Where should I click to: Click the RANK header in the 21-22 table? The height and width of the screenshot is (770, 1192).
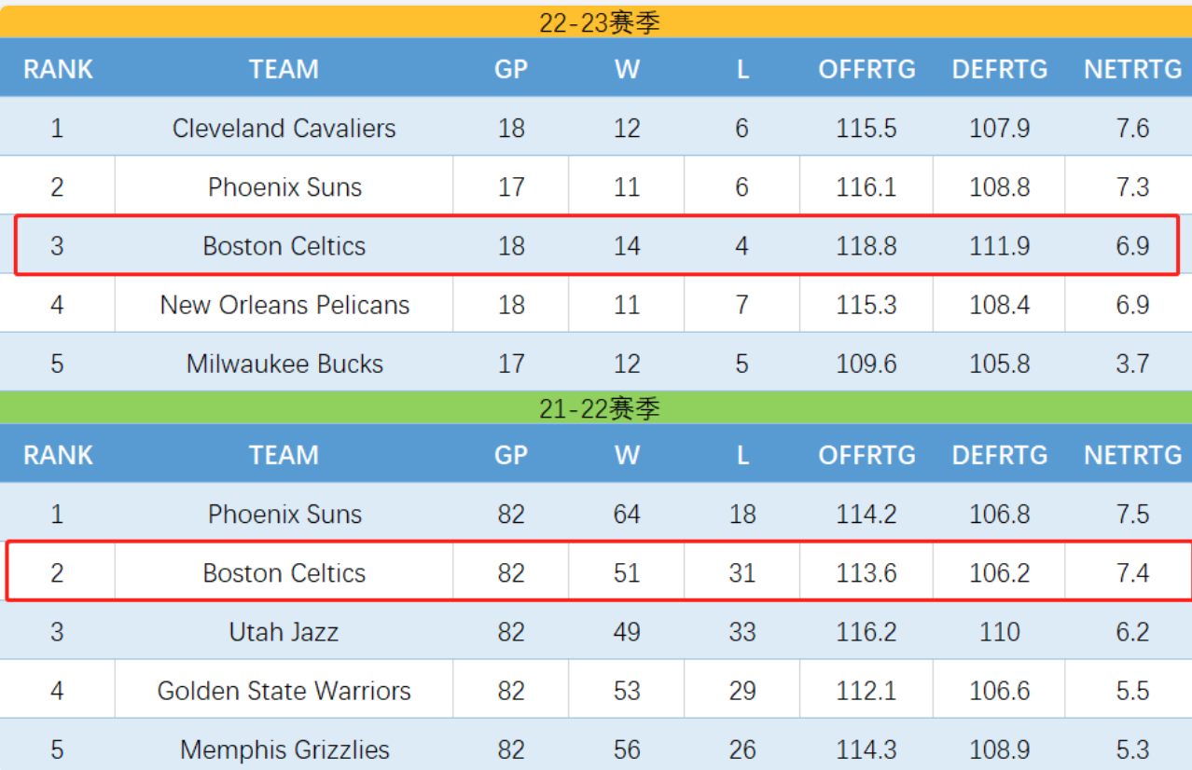pos(58,455)
